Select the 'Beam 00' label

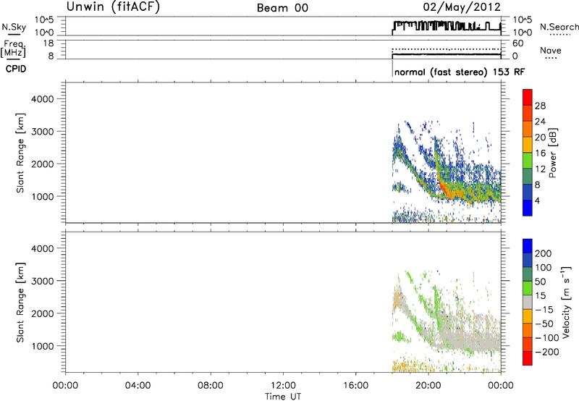282,8
